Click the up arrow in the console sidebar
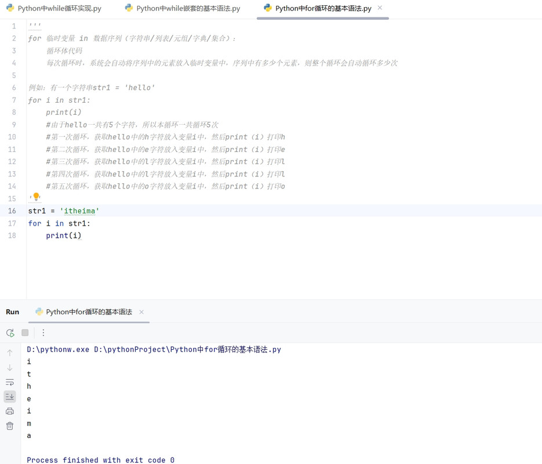This screenshot has width=542, height=464. [10, 353]
